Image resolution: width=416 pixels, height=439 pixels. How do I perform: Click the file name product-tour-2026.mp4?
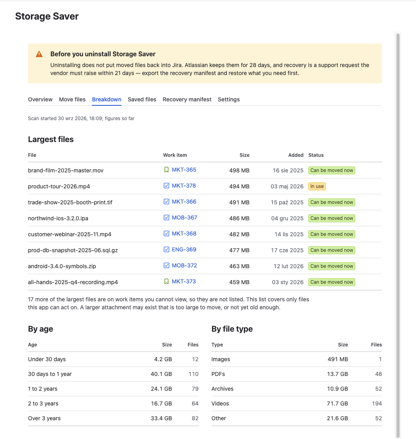pyautogui.click(x=59, y=186)
